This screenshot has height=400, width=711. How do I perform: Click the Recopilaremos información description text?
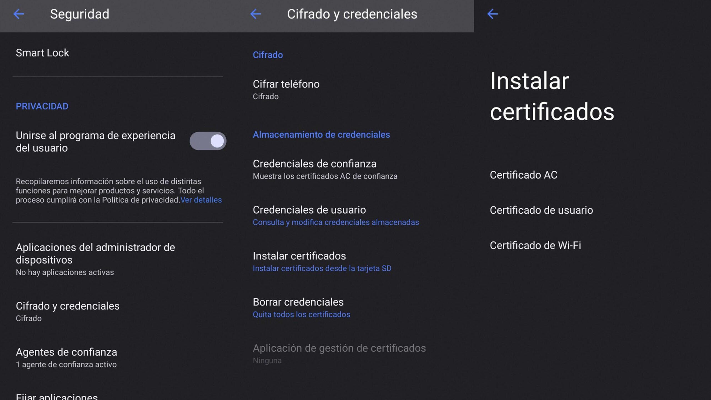pyautogui.click(x=119, y=191)
